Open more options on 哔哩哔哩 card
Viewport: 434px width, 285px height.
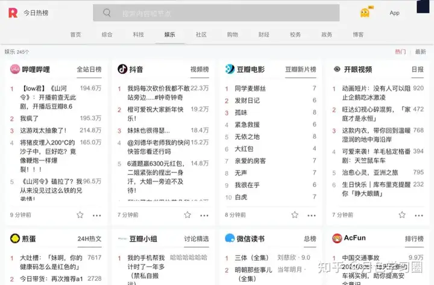(97, 216)
